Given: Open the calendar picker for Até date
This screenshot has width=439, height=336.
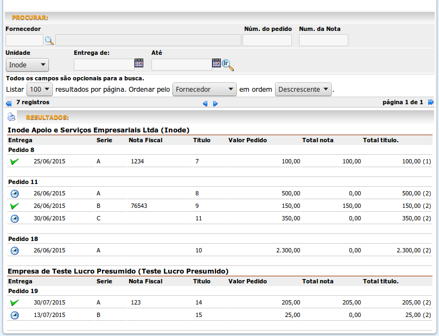Looking at the screenshot, I should (x=216, y=64).
